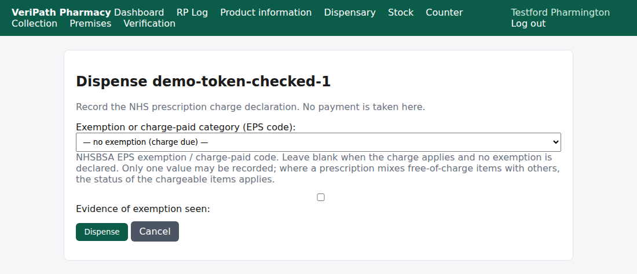
Task: Click the VeriPath Pharmacy brand link
Action: click(61, 13)
